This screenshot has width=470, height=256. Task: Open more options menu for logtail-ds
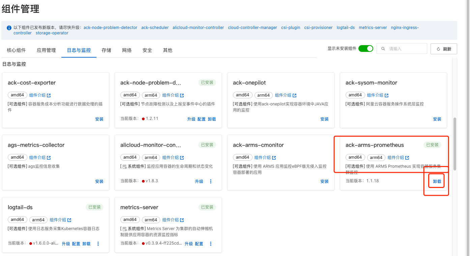coord(98,244)
